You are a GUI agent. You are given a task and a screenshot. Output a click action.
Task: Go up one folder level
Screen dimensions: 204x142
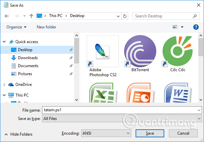click(x=31, y=16)
